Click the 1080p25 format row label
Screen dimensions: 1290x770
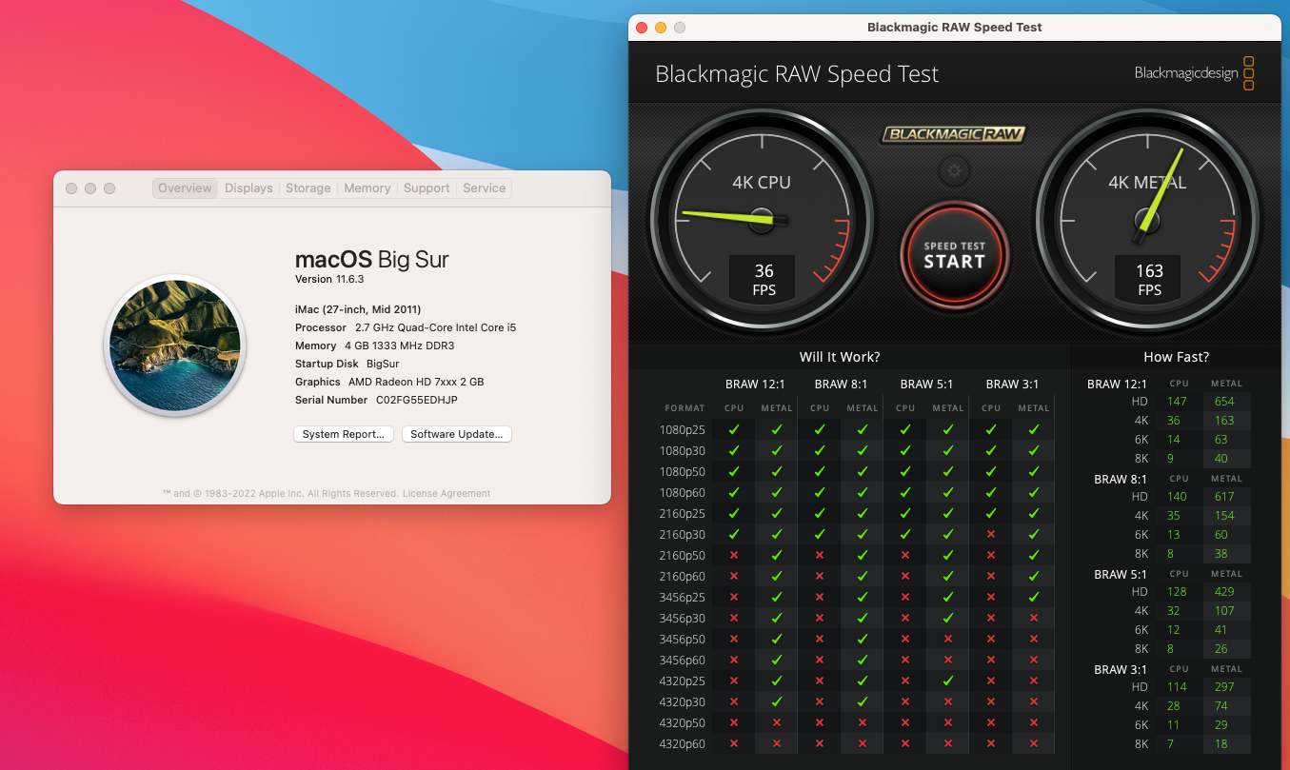click(683, 429)
